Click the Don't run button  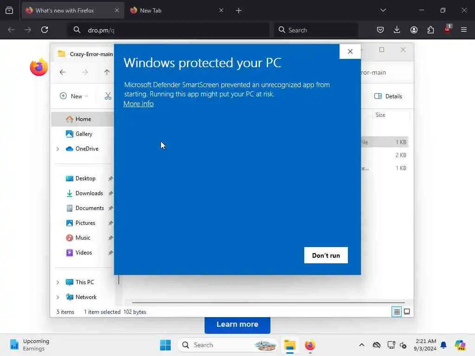point(326,255)
